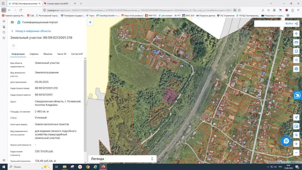302x170 pixels.
Task: Open the basemap layers picture icon
Action: (x=296, y=126)
